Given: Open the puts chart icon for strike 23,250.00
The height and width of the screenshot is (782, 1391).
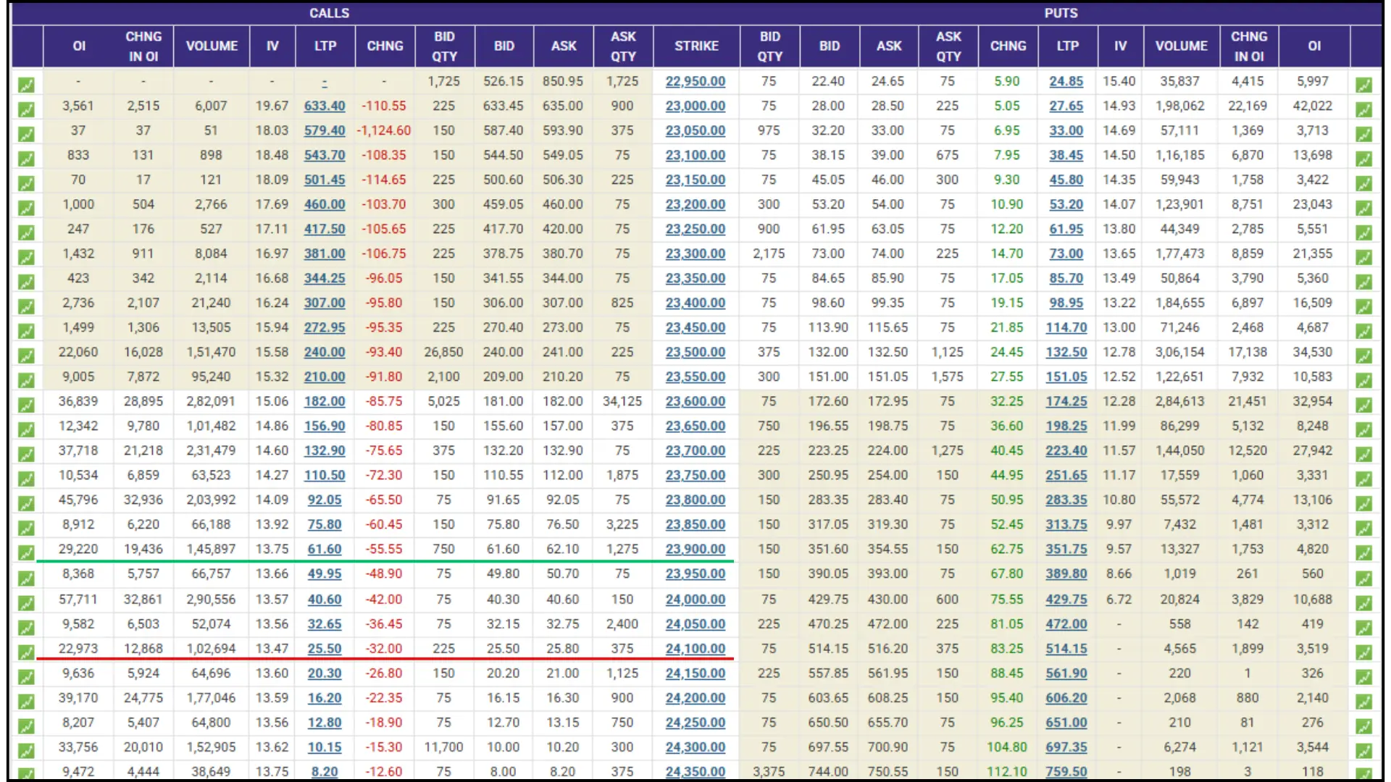Looking at the screenshot, I should [1364, 232].
